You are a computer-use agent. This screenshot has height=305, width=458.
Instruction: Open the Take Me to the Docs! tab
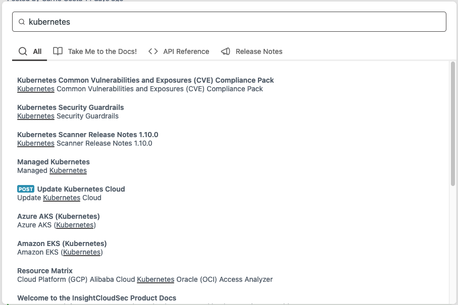(x=94, y=51)
